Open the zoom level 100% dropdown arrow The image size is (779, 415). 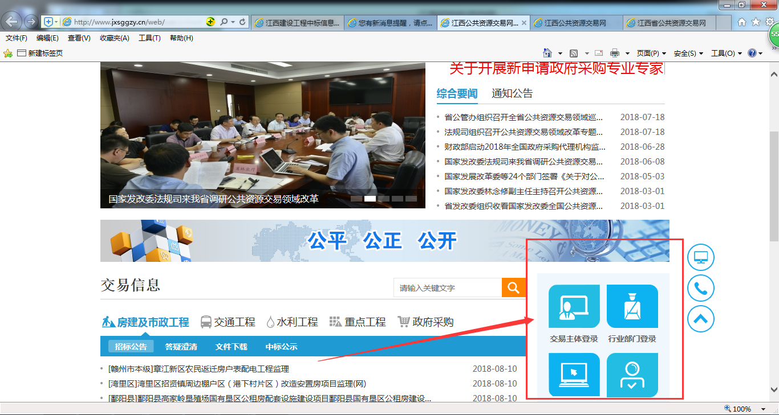(x=763, y=409)
